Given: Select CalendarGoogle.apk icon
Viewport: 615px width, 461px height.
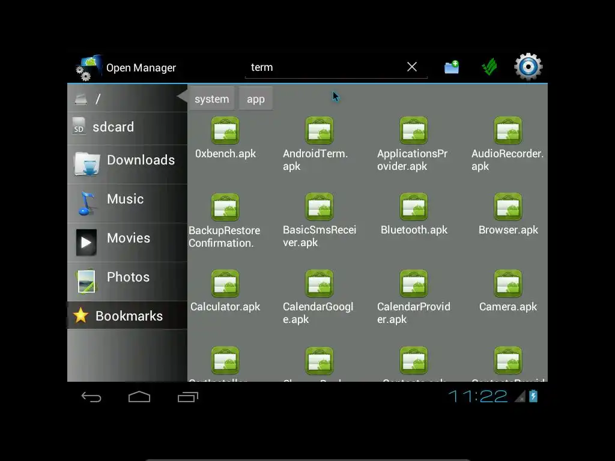Looking at the screenshot, I should [x=320, y=284].
